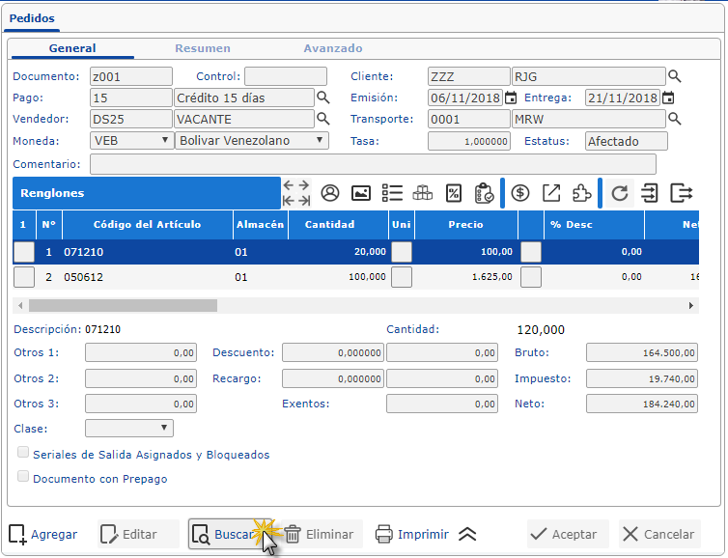Click the user profile icon in Renglones toolbar
The width and height of the screenshot is (728, 558).
(330, 193)
